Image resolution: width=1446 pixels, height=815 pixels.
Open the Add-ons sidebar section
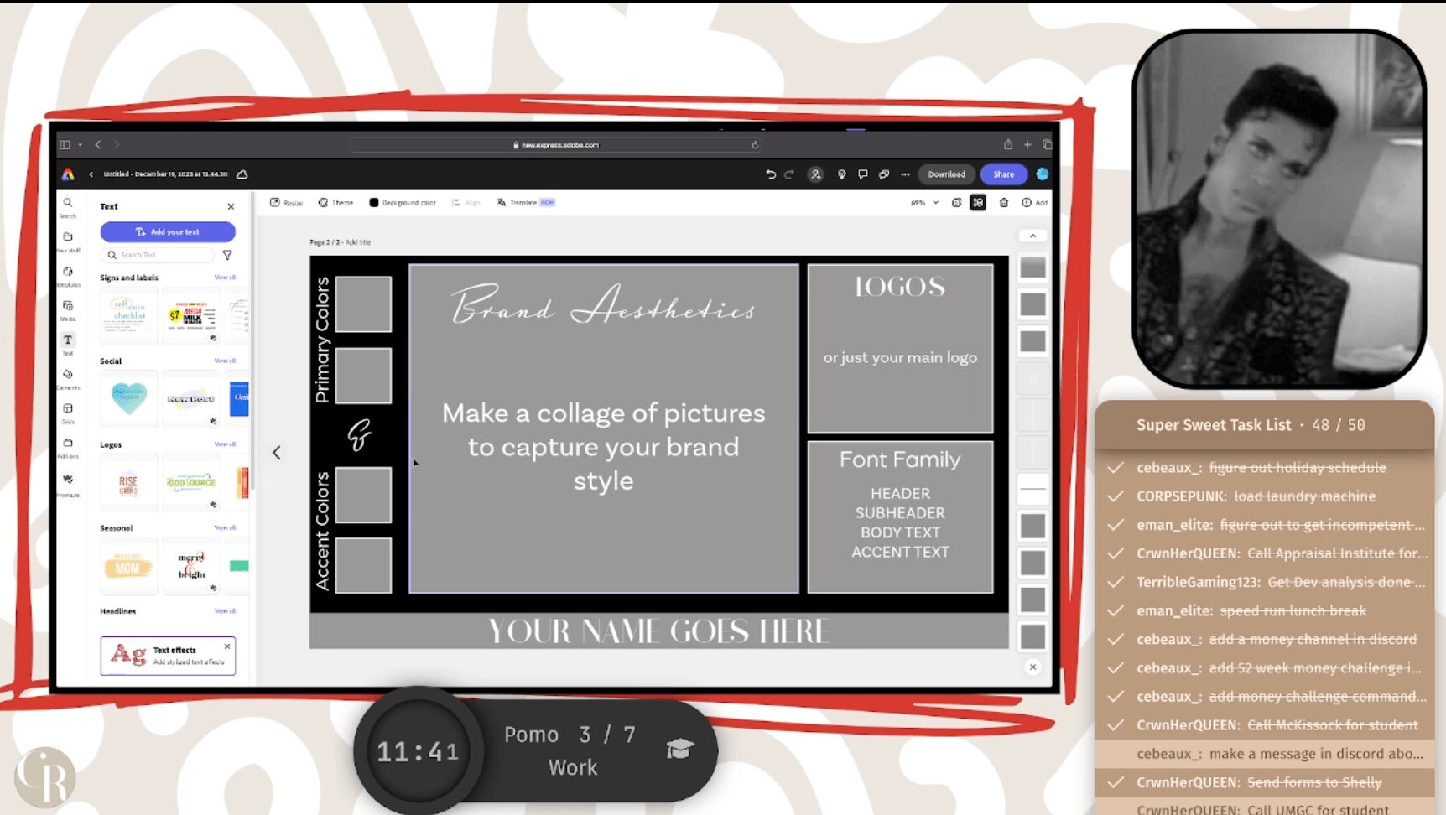pyautogui.click(x=68, y=447)
